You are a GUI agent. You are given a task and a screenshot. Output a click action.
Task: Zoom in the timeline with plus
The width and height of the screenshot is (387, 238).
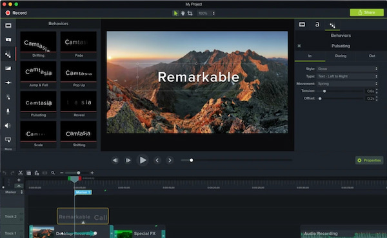[x=92, y=173]
